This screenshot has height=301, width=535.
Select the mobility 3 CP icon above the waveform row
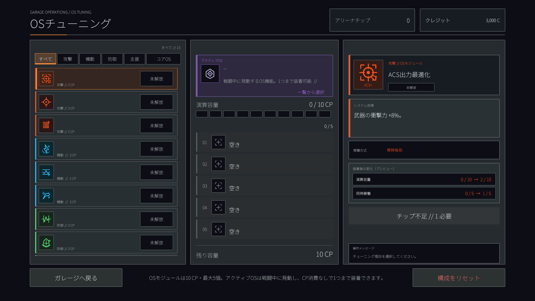[x=46, y=196]
